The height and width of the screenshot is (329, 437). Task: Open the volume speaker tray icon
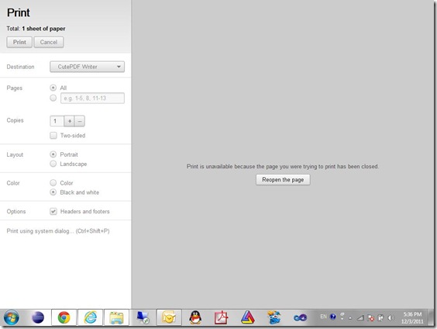[391, 317]
